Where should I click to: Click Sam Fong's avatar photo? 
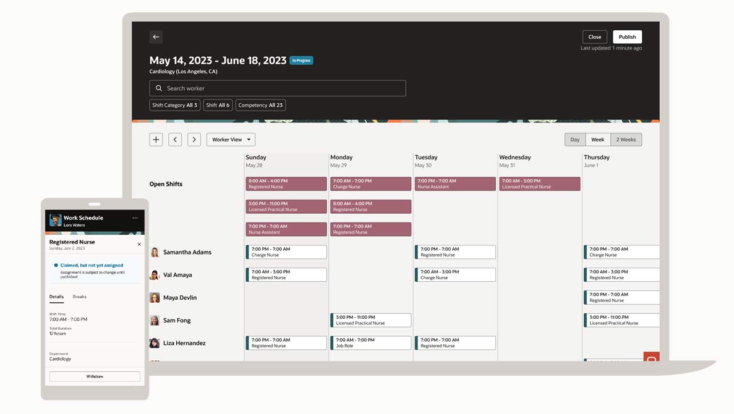(x=155, y=320)
